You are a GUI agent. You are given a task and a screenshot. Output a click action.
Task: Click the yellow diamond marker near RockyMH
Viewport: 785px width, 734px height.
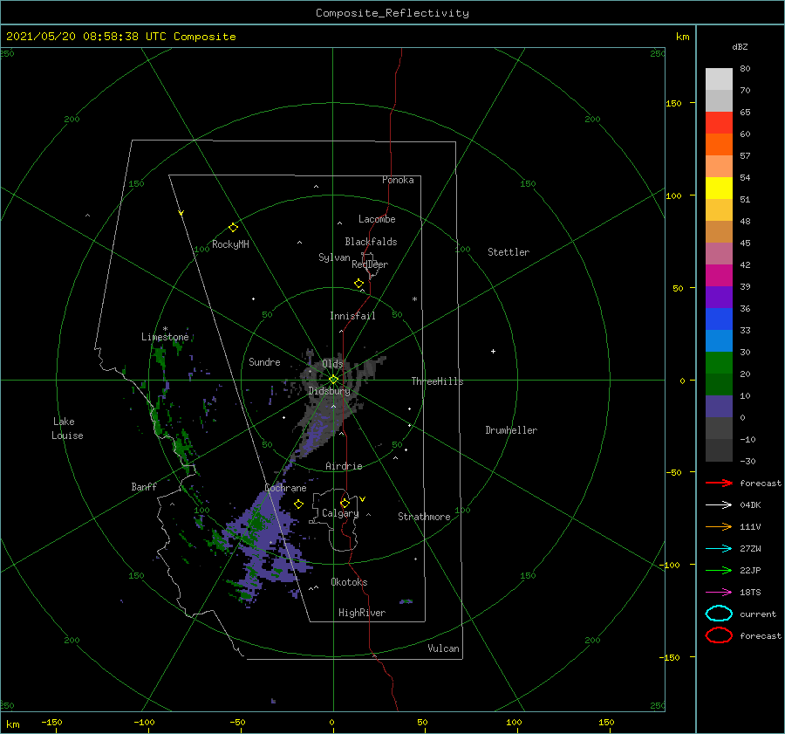(x=233, y=228)
